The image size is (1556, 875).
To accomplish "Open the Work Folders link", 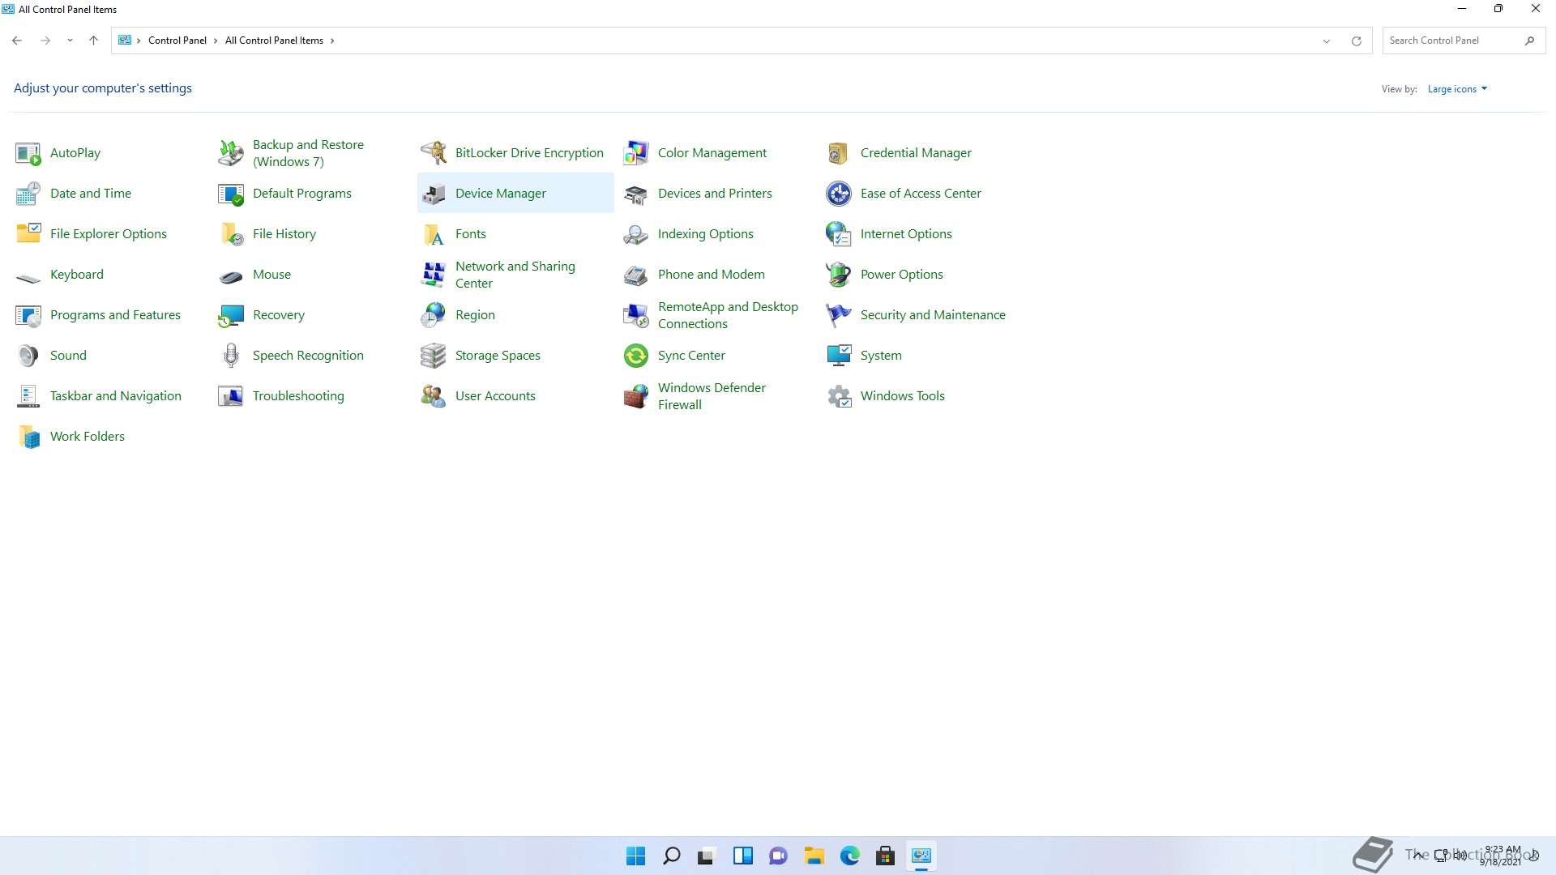I will [x=88, y=437].
